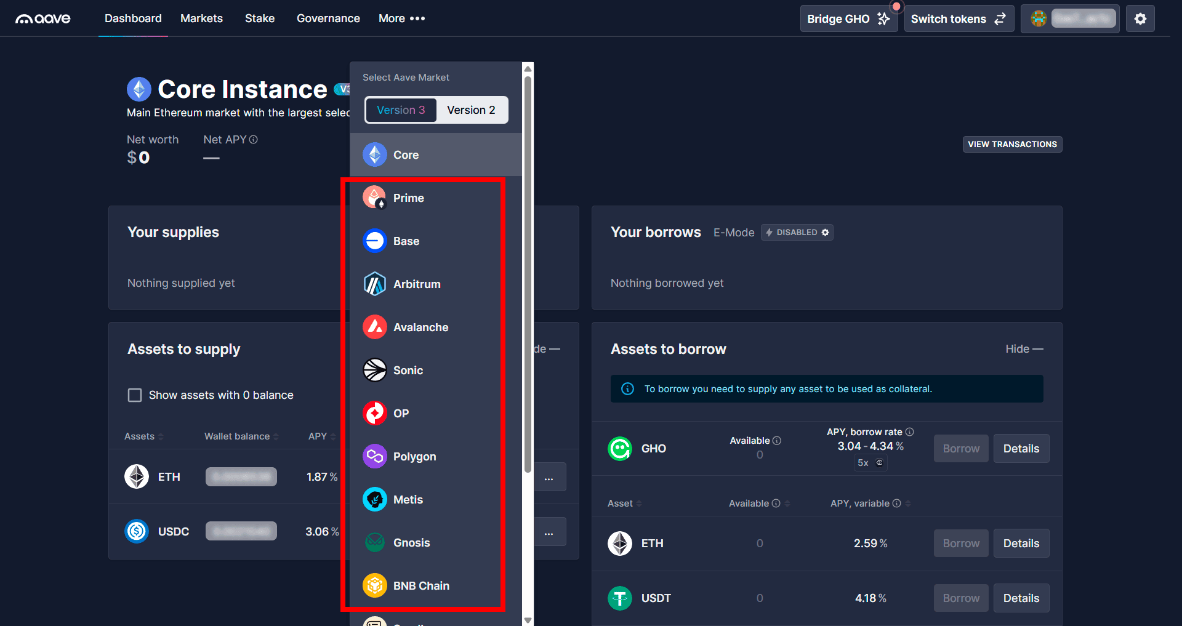Select BNB Chain market from list
The image size is (1182, 626).
point(436,586)
